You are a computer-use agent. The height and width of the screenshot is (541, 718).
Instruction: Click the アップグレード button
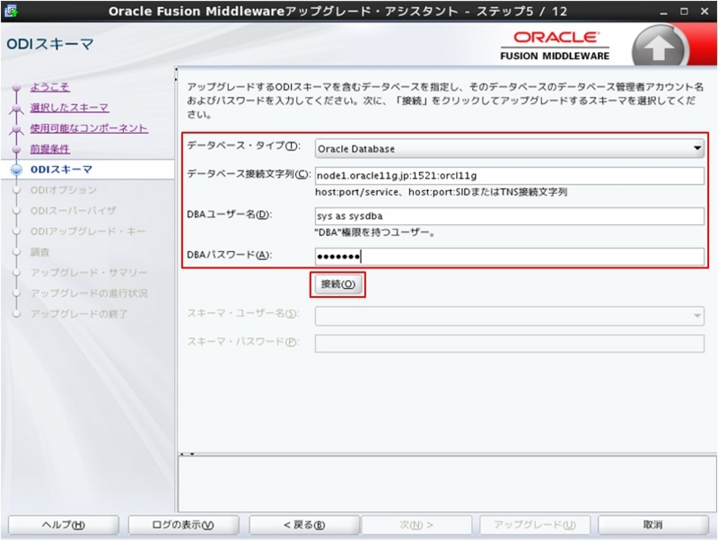pos(535,525)
